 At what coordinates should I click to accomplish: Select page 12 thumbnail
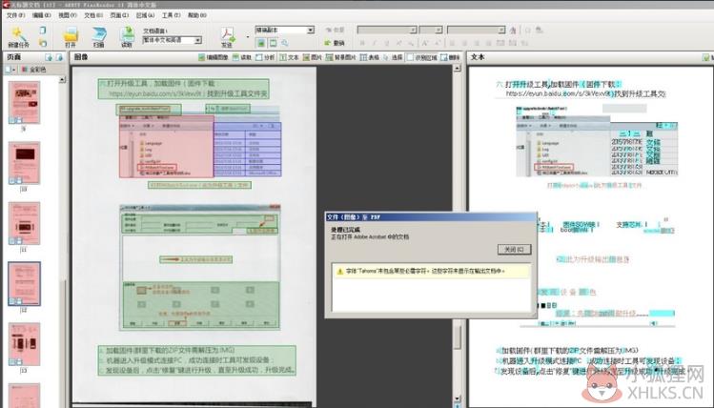(24, 284)
